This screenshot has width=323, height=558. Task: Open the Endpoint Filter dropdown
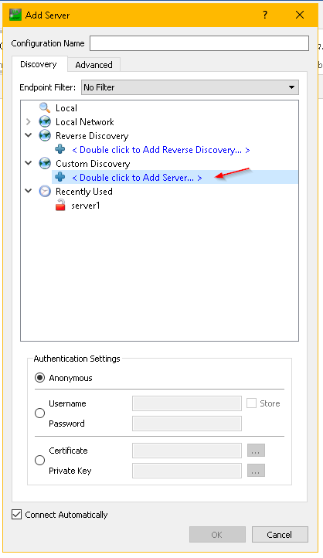(x=190, y=87)
